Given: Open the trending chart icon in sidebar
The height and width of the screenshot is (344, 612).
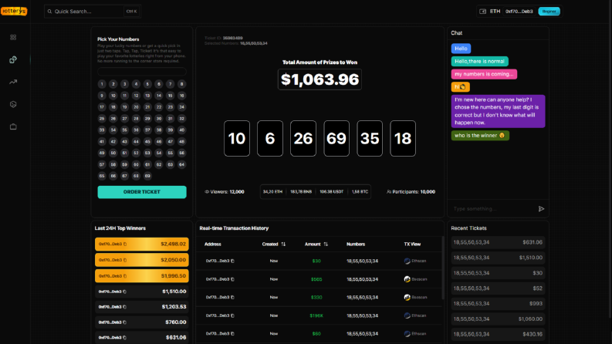Looking at the screenshot, I should pyautogui.click(x=13, y=82).
